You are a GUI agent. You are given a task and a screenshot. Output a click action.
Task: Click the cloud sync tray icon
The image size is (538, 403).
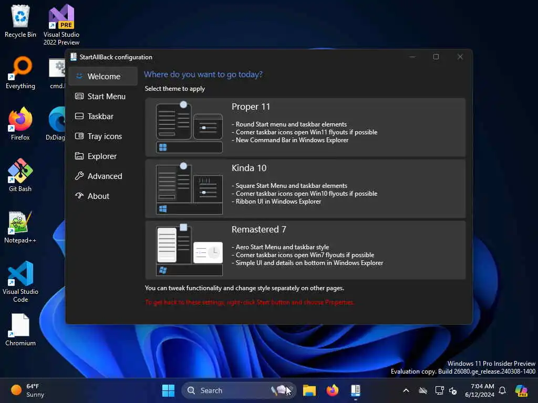pyautogui.click(x=423, y=390)
